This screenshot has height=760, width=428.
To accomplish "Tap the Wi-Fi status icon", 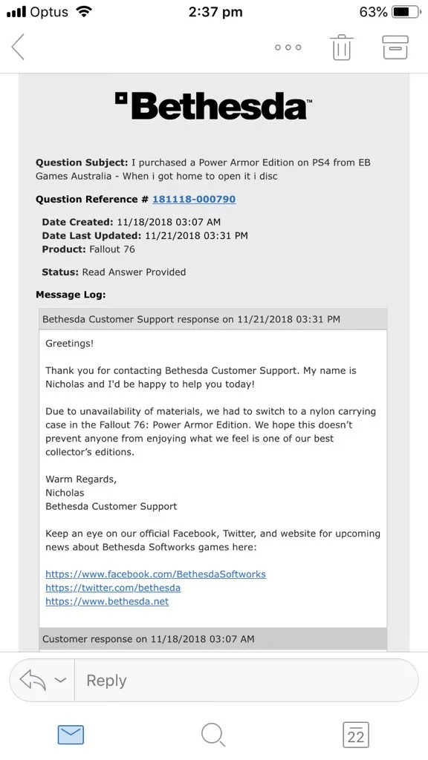I will tap(84, 12).
